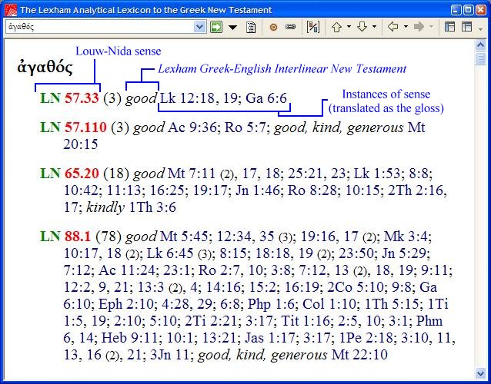This screenshot has width=491, height=384.
Task: Open the black triangle menu beside Go
Action: click(x=232, y=28)
